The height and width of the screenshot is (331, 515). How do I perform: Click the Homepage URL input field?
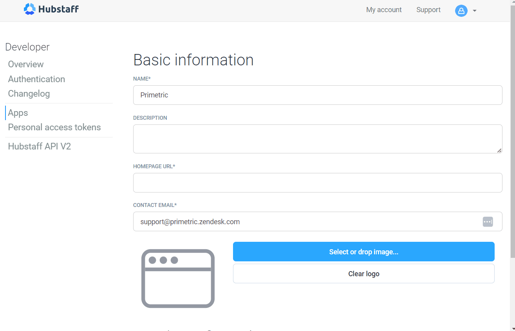tap(318, 183)
